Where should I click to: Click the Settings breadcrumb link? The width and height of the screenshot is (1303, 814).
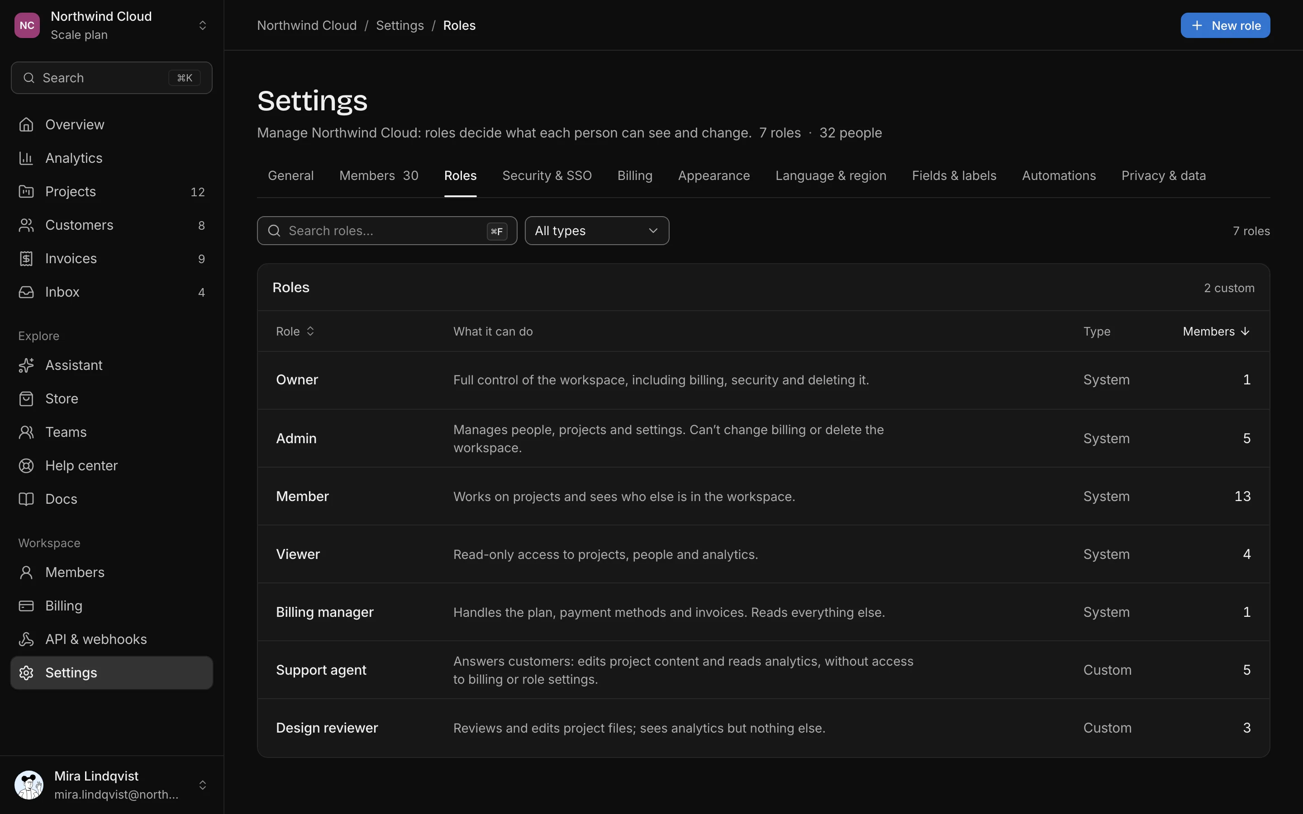(399, 25)
